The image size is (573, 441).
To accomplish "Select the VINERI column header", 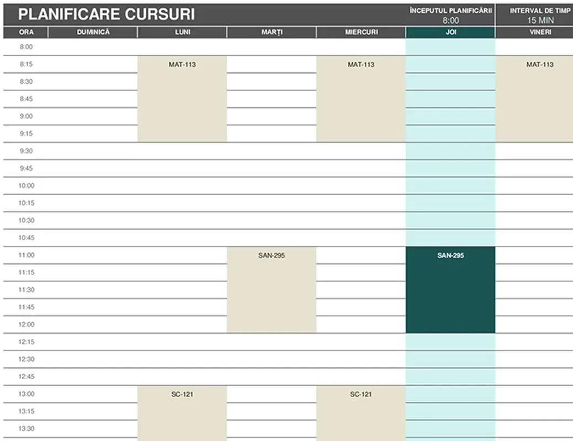I will click(x=538, y=32).
